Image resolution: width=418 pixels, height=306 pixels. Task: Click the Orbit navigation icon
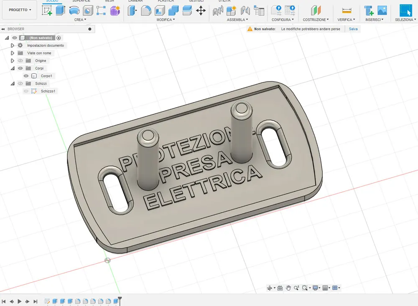click(270, 288)
